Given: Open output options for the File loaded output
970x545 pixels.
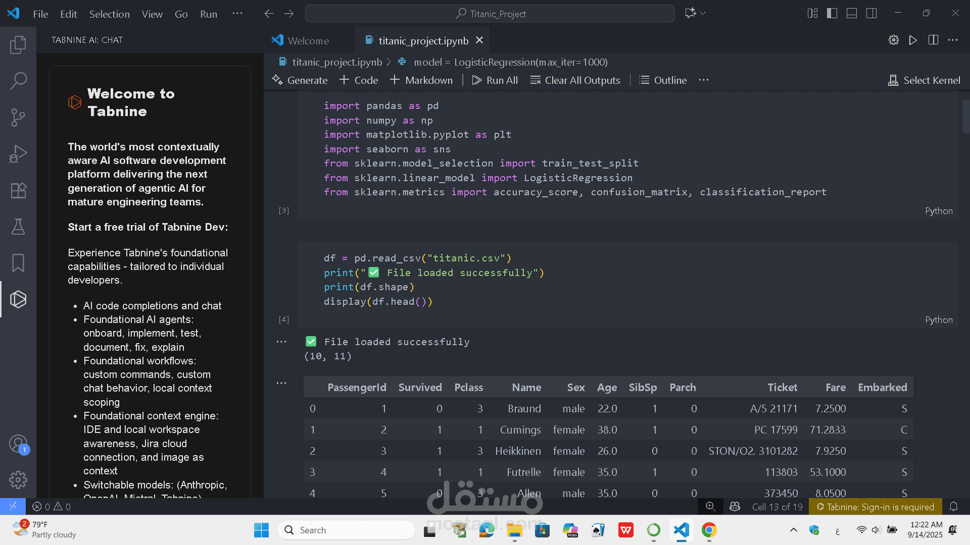Looking at the screenshot, I should 281,342.
